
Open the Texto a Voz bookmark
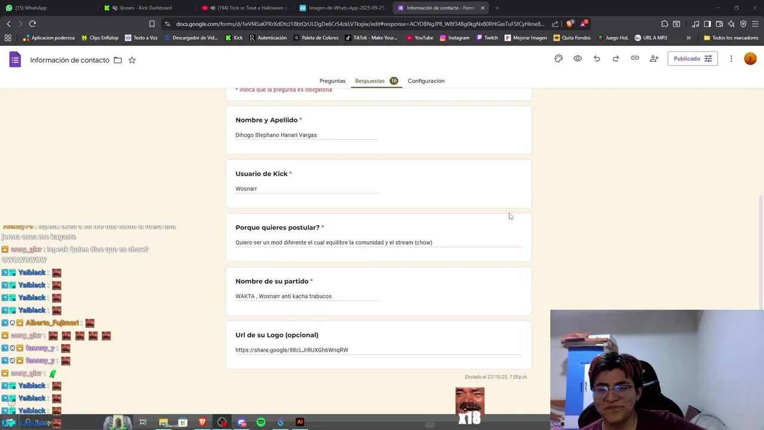tap(141, 38)
